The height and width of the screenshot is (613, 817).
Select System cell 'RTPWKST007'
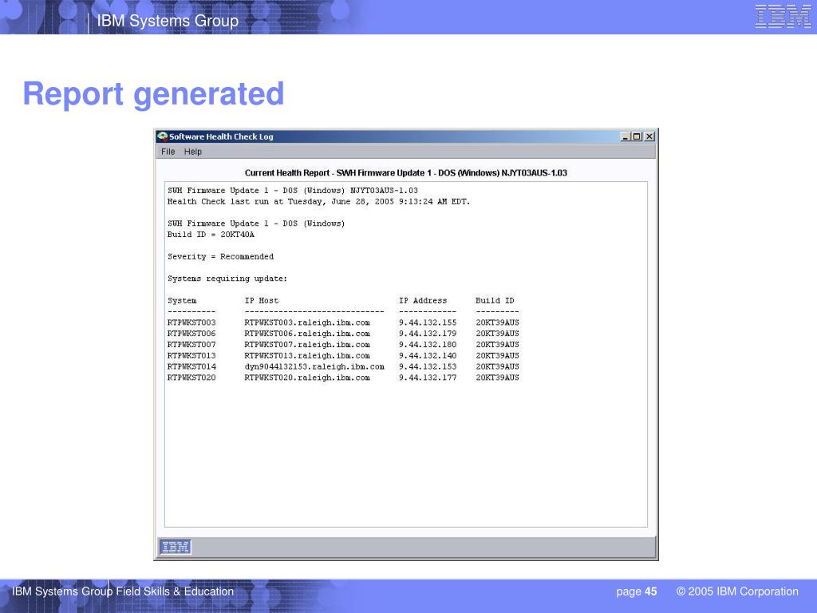tap(191, 345)
